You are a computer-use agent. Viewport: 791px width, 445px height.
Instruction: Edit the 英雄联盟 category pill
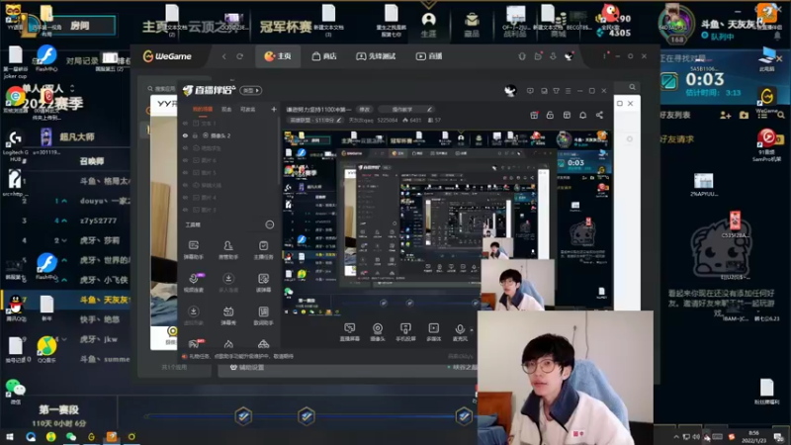pos(315,120)
